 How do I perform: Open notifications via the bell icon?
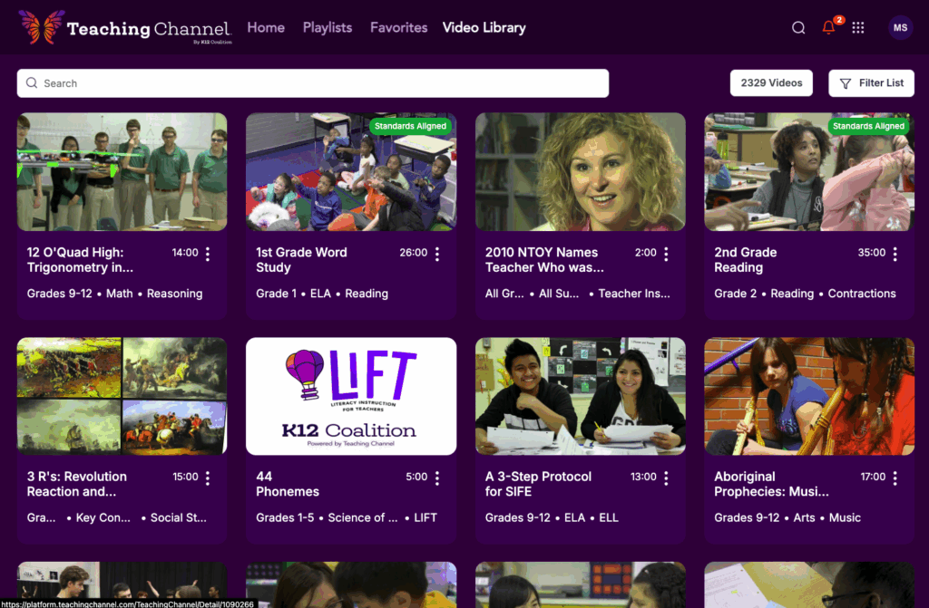pos(827,28)
